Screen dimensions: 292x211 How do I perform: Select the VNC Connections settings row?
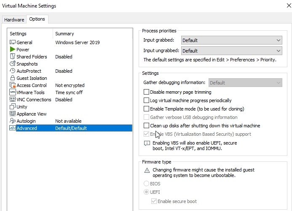[x=34, y=100]
